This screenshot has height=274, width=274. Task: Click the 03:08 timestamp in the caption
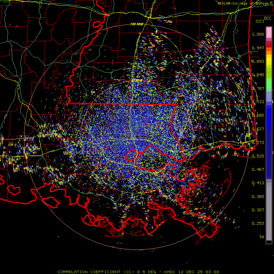(x=212, y=272)
